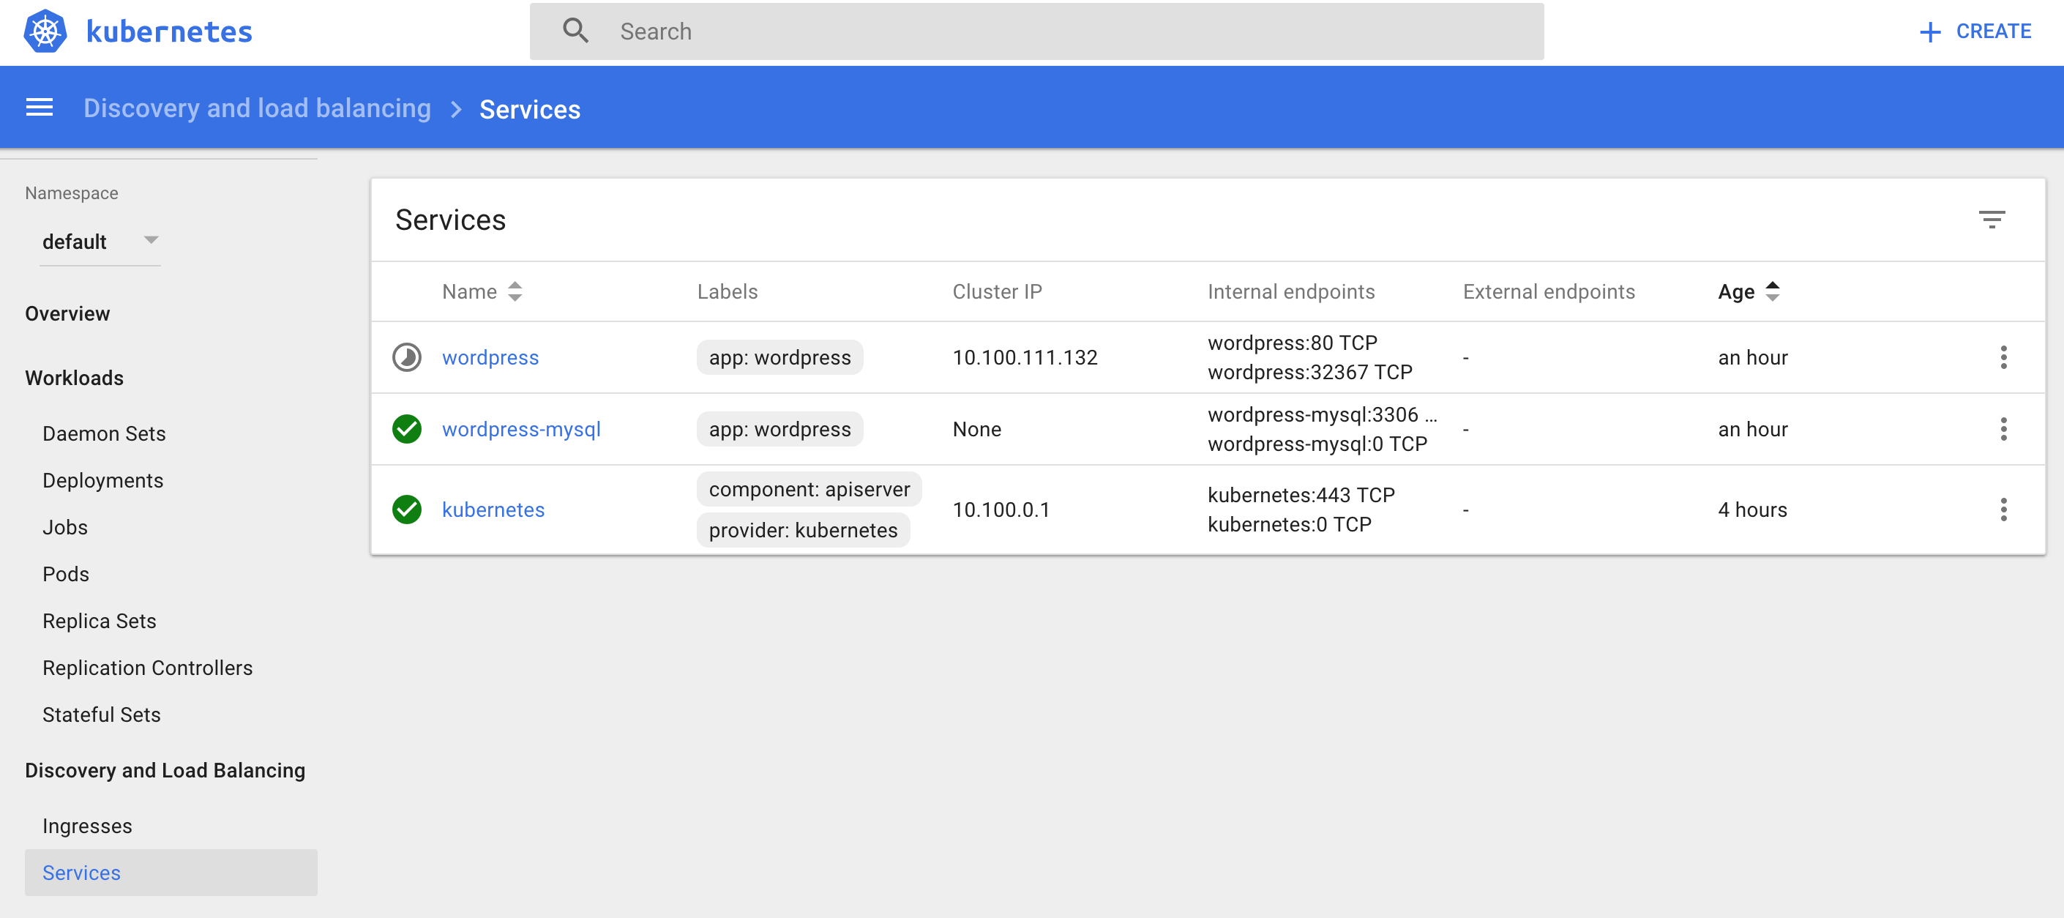
Task: Click the search magnifier icon
Action: 575,31
